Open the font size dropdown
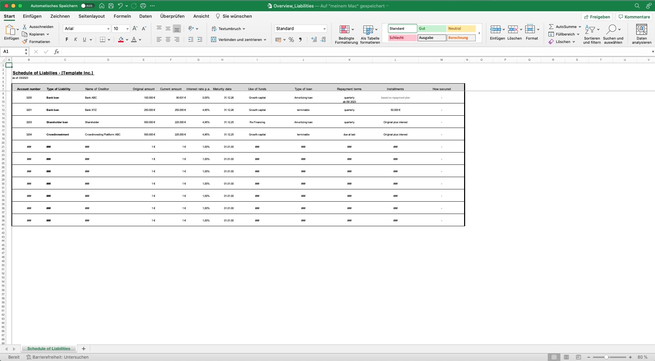The image size is (655, 361). tap(127, 29)
